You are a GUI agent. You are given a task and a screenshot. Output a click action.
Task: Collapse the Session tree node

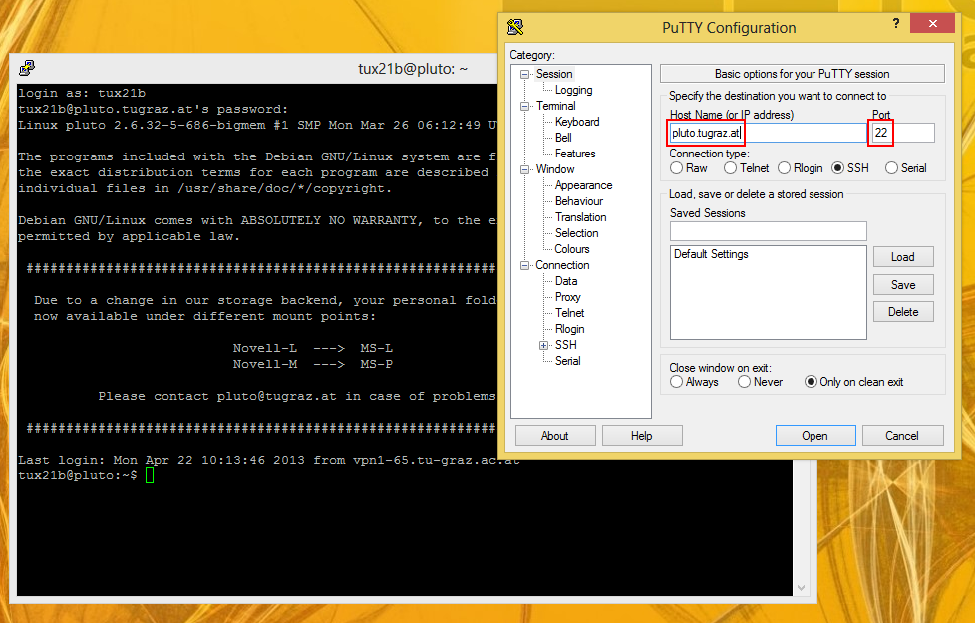click(524, 74)
